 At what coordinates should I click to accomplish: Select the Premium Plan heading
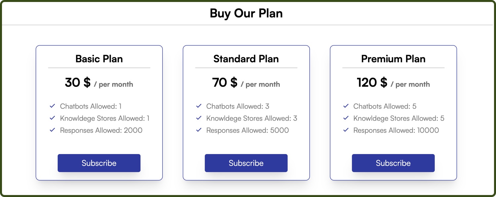[x=393, y=59]
